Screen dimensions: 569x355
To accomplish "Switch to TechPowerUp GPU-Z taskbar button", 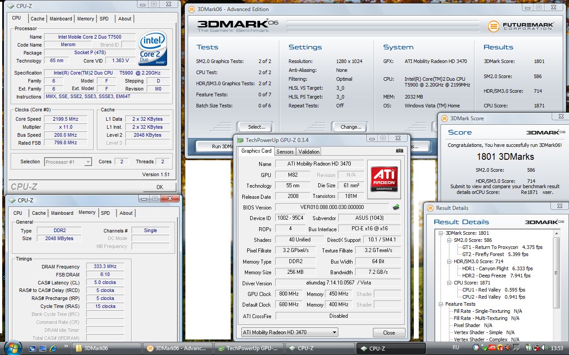I will coord(248,348).
